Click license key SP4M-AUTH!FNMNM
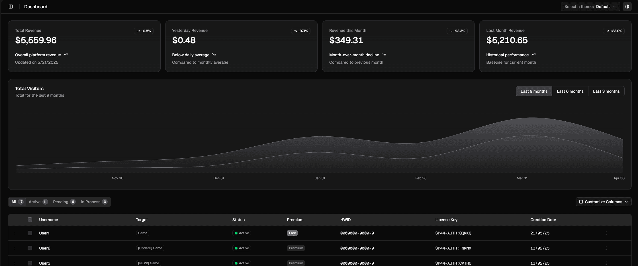Viewport: 638px width, 266px height. coord(453,248)
